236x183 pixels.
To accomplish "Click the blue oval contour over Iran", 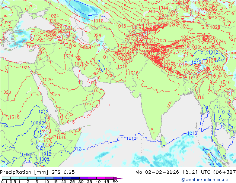I will point(101,66).
